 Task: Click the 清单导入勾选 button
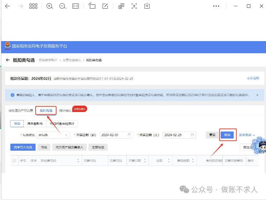point(23,147)
